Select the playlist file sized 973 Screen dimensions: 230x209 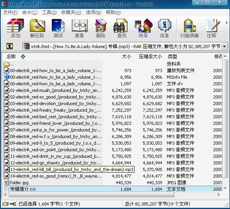[x=56, y=71]
